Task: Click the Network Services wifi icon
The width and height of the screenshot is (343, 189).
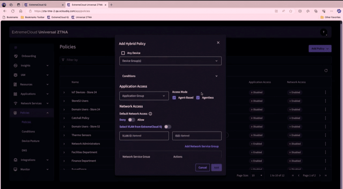Action: [x=15, y=103]
